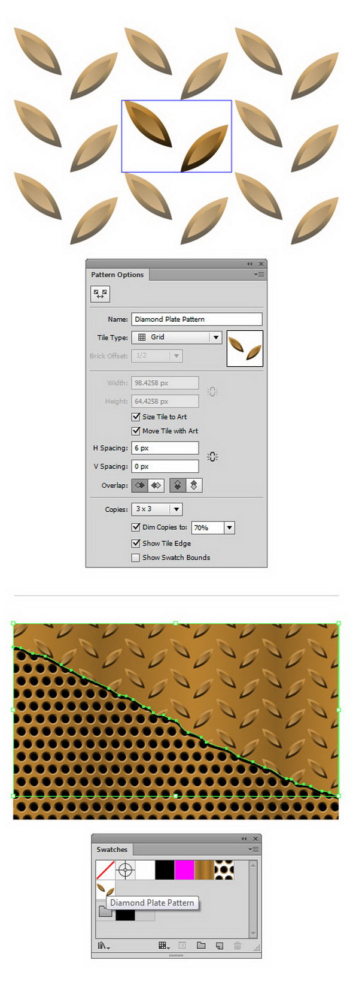Create a New Swatch

coord(220,946)
